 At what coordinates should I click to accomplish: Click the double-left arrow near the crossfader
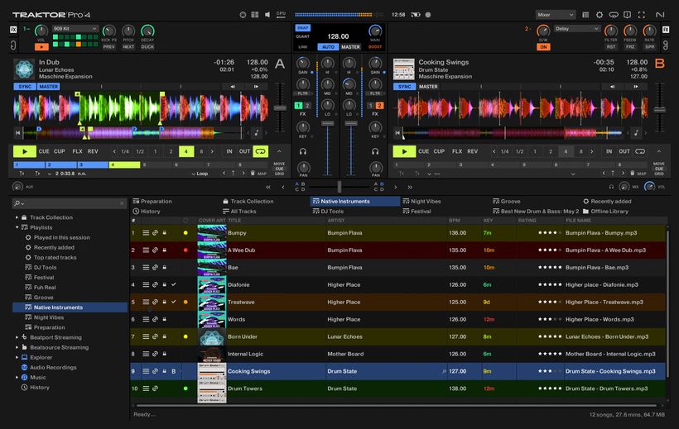point(268,188)
